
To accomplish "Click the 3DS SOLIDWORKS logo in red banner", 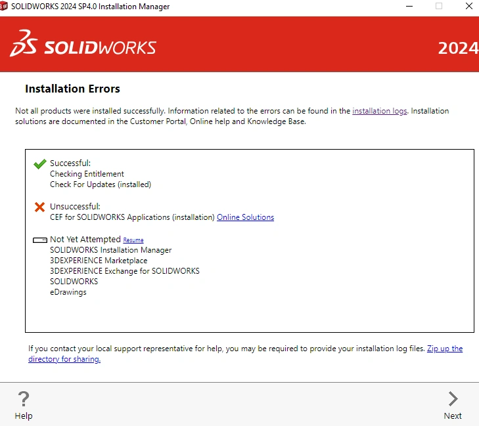I will tap(83, 44).
